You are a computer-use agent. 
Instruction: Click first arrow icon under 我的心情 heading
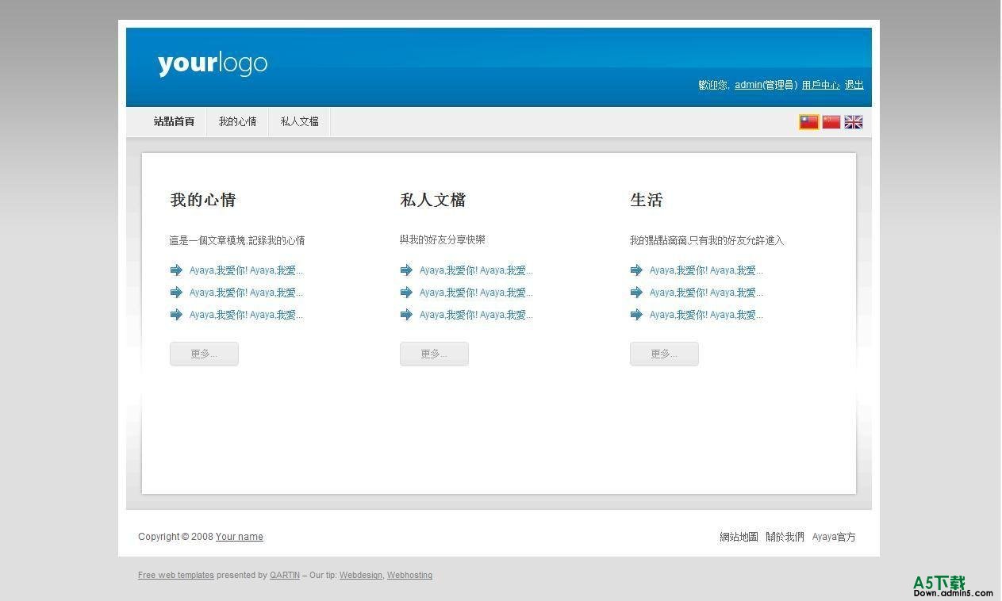[176, 270]
